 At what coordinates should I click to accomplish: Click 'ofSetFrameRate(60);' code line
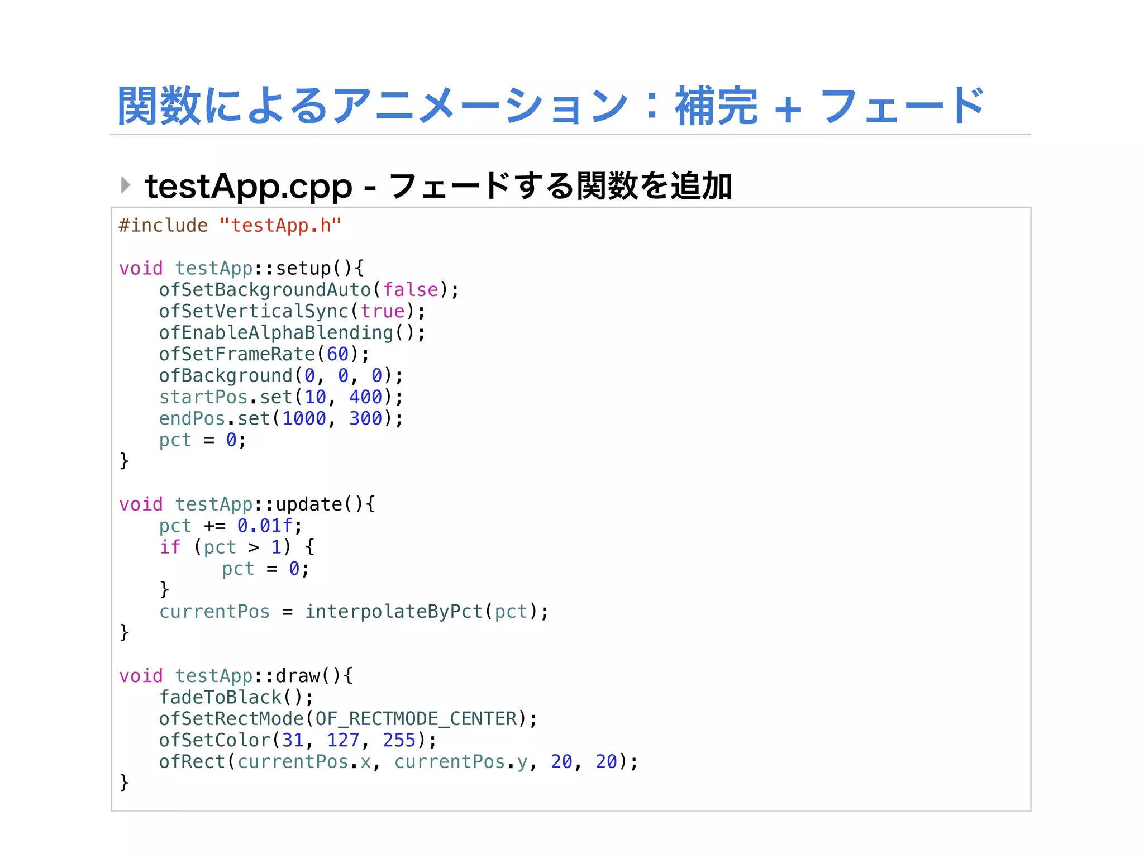pos(264,354)
